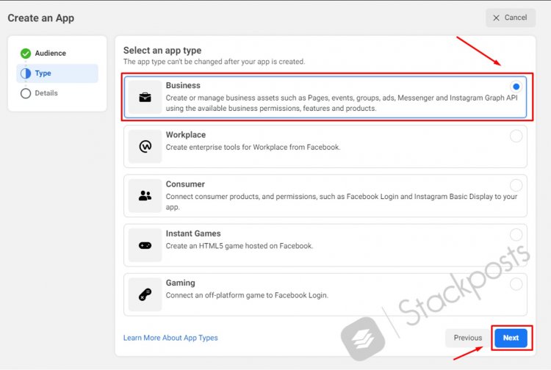Click 'Create enterprise tools for Workplace' description
The height and width of the screenshot is (370, 551).
pyautogui.click(x=253, y=147)
